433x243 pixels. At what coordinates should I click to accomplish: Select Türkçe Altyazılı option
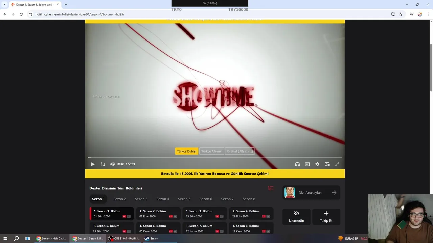[212, 151]
